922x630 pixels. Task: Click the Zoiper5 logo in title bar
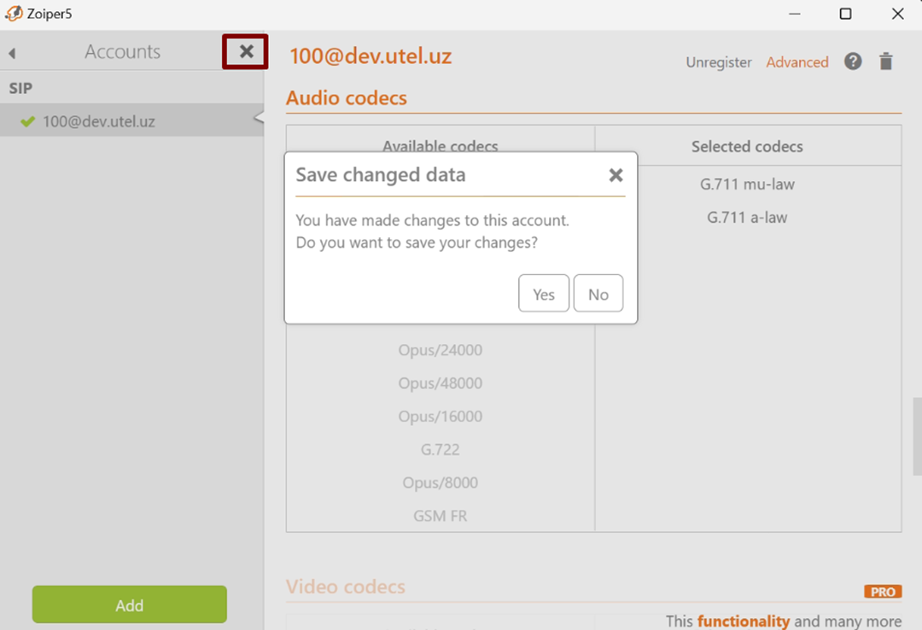(x=13, y=14)
